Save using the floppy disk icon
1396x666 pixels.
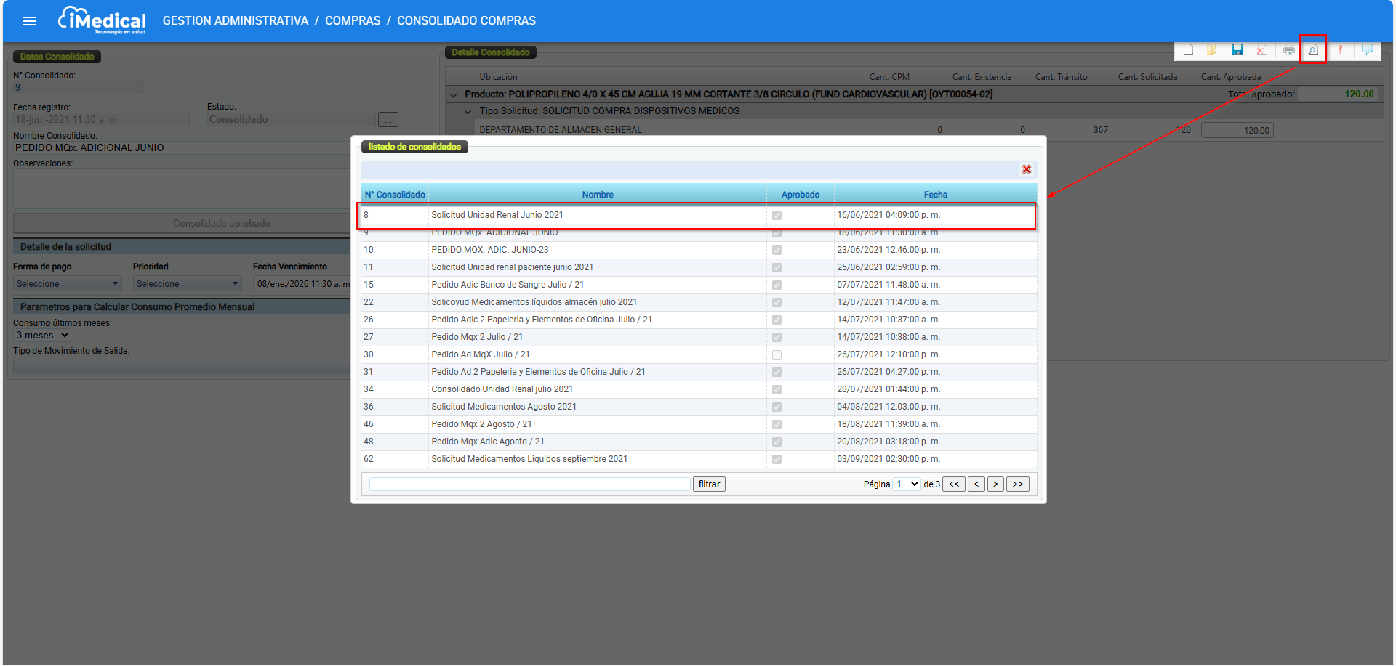point(1237,49)
